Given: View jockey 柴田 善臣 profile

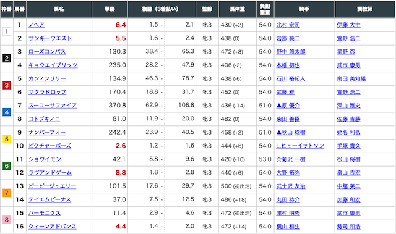Looking at the screenshot, I should pyautogui.click(x=288, y=119).
